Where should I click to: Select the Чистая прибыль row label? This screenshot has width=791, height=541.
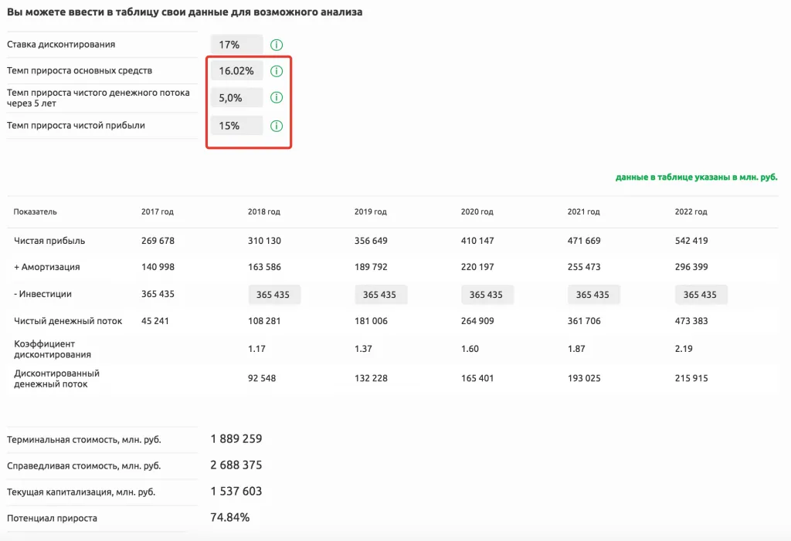pyautogui.click(x=49, y=241)
